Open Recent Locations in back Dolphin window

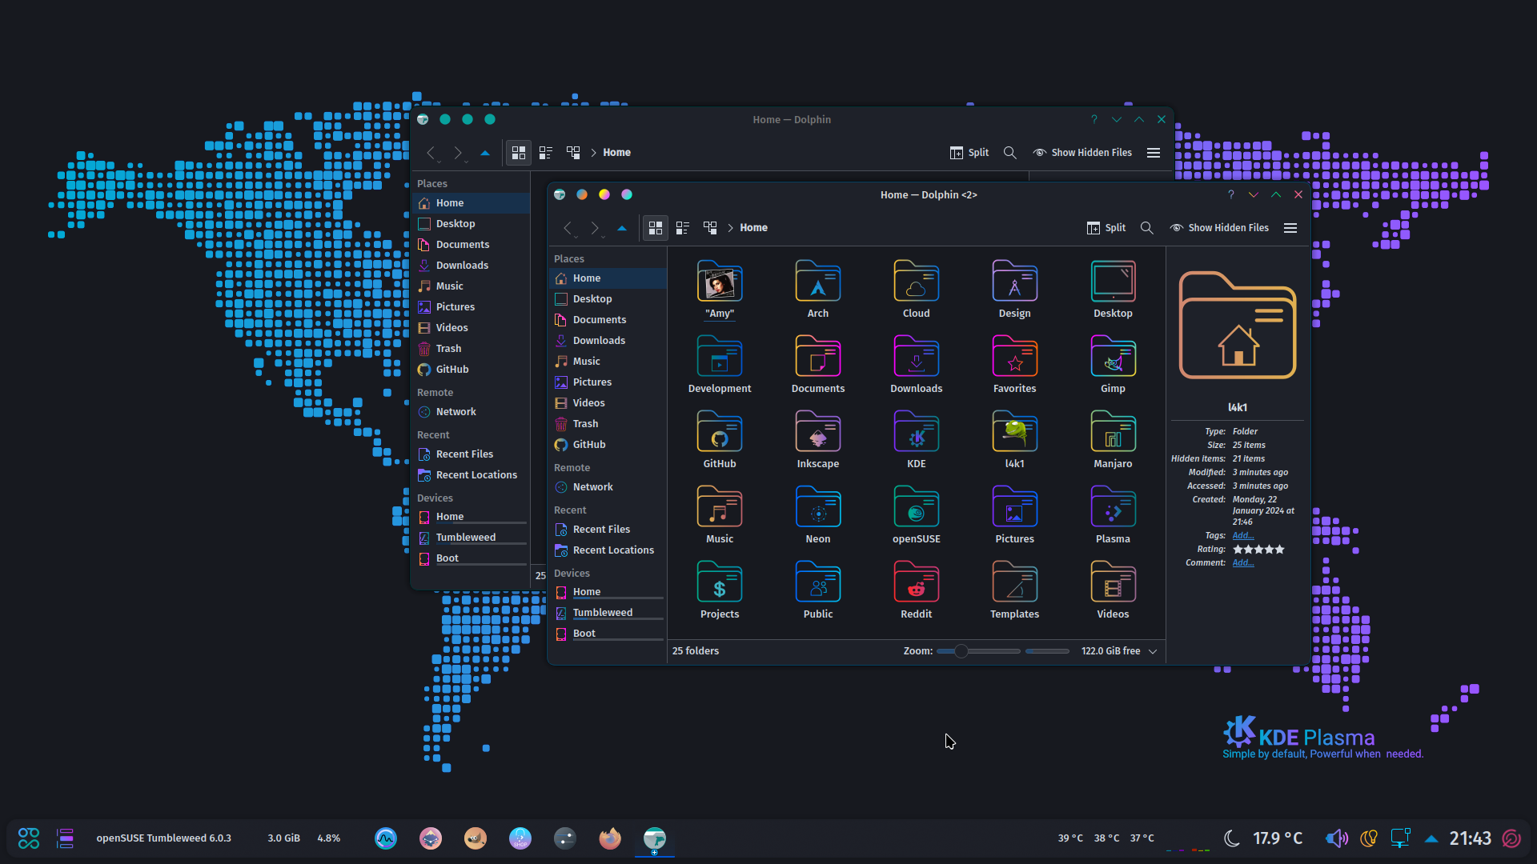tap(471, 475)
